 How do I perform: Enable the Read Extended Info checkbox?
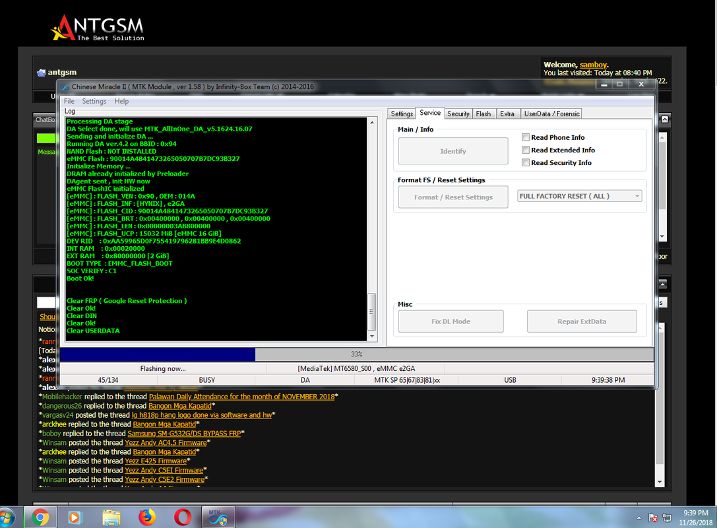[x=526, y=150]
